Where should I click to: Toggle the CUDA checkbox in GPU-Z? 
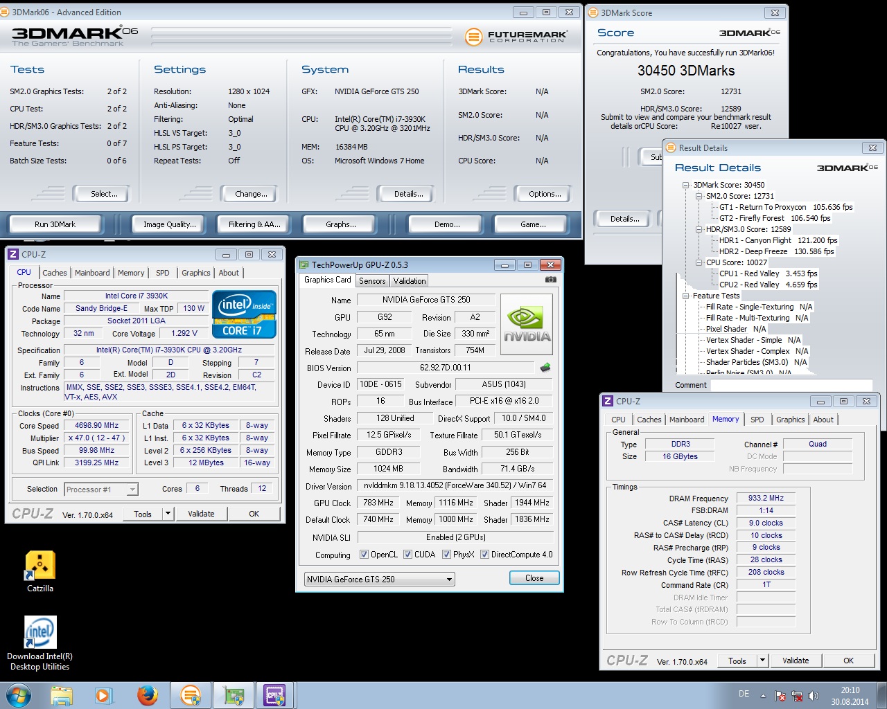(407, 555)
